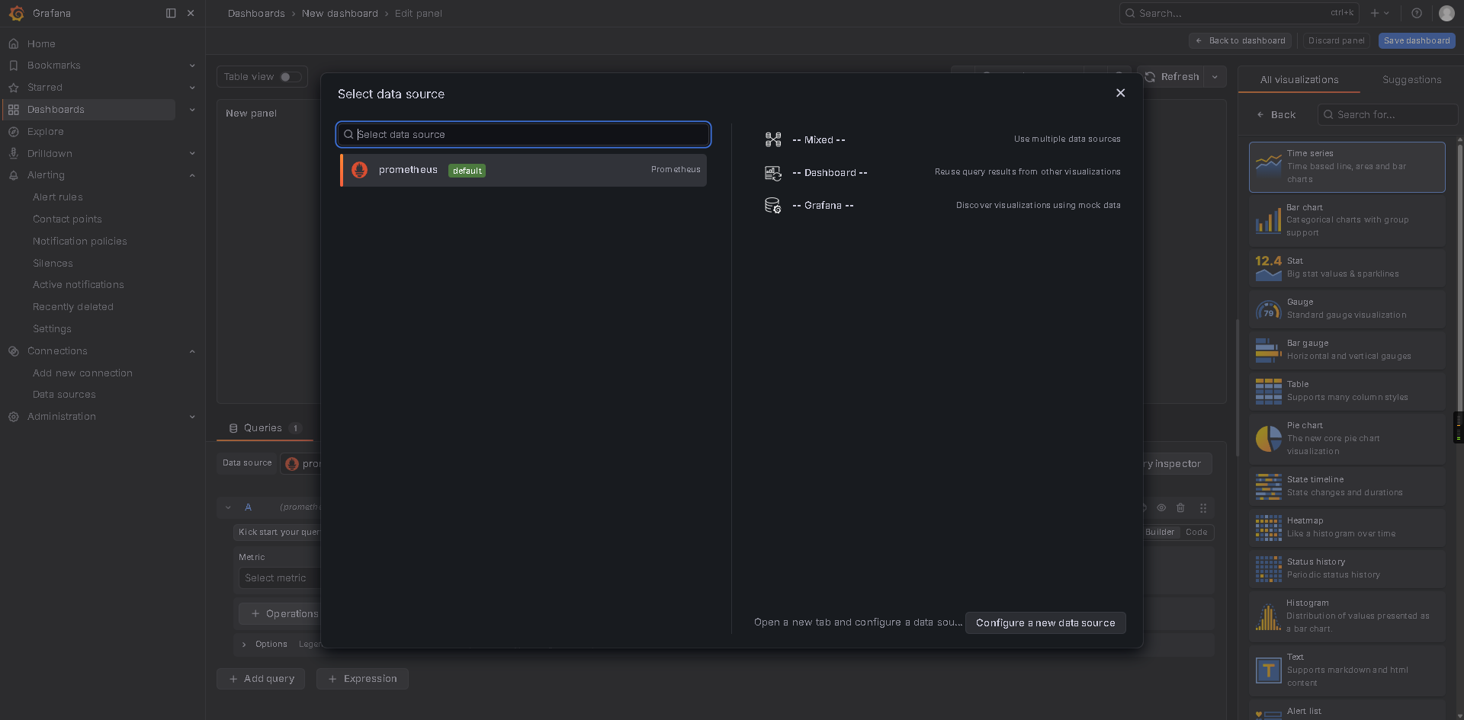Focus the Select data source search field
Screen dimensions: 1464x720
click(x=523, y=135)
